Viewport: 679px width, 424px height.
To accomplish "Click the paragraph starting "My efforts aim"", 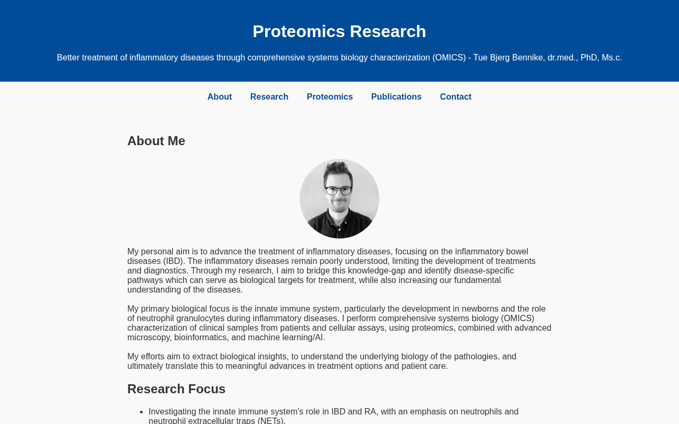I will pos(321,361).
